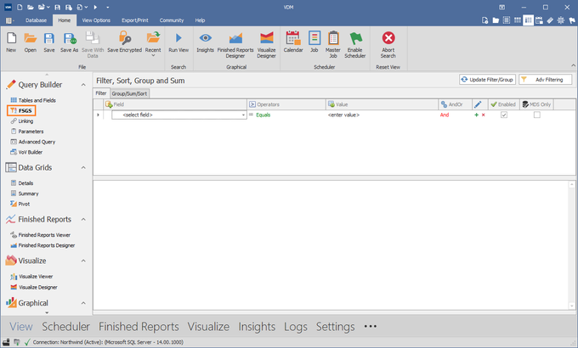Click the New file icon in ribbon
578x348 pixels.
point(11,42)
